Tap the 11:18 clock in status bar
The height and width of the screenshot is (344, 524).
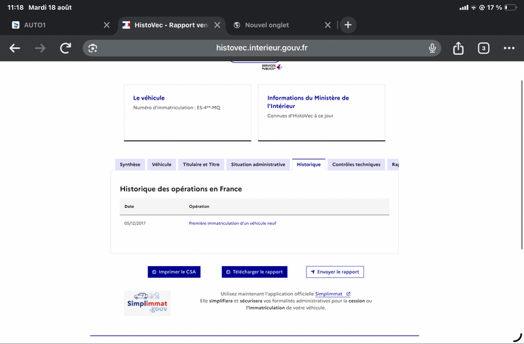[15, 7]
